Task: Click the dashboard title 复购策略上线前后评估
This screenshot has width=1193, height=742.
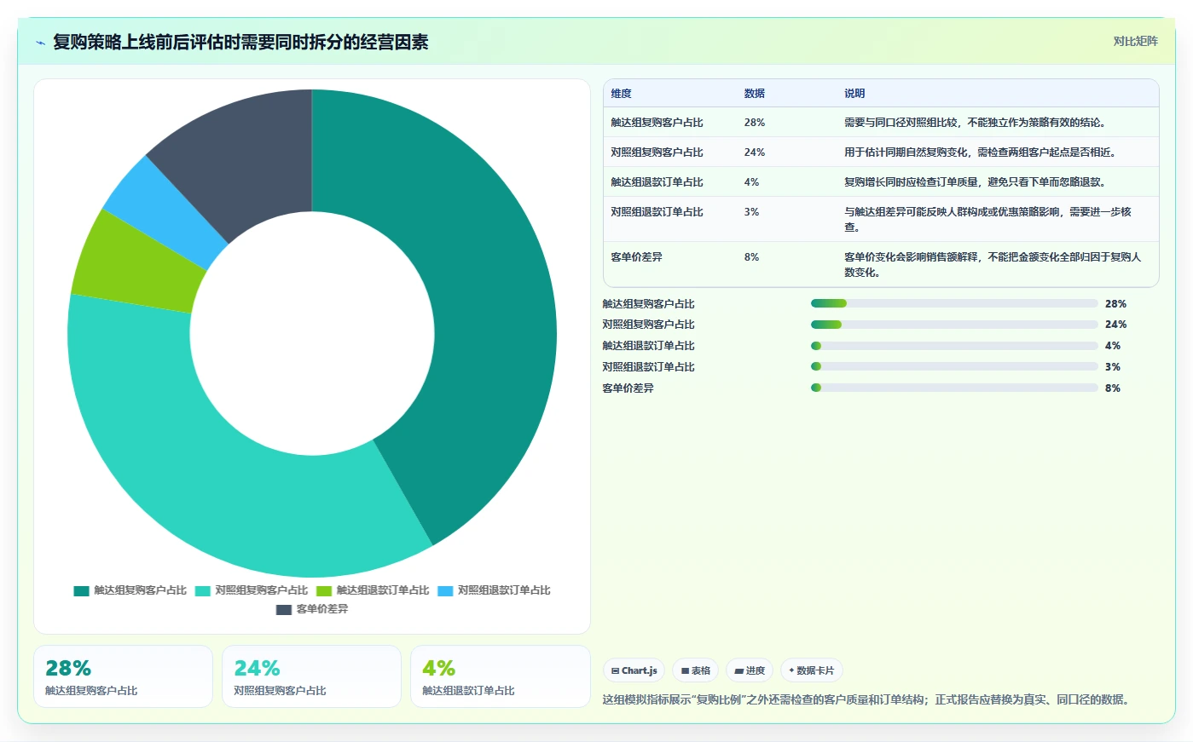Action: tap(240, 43)
